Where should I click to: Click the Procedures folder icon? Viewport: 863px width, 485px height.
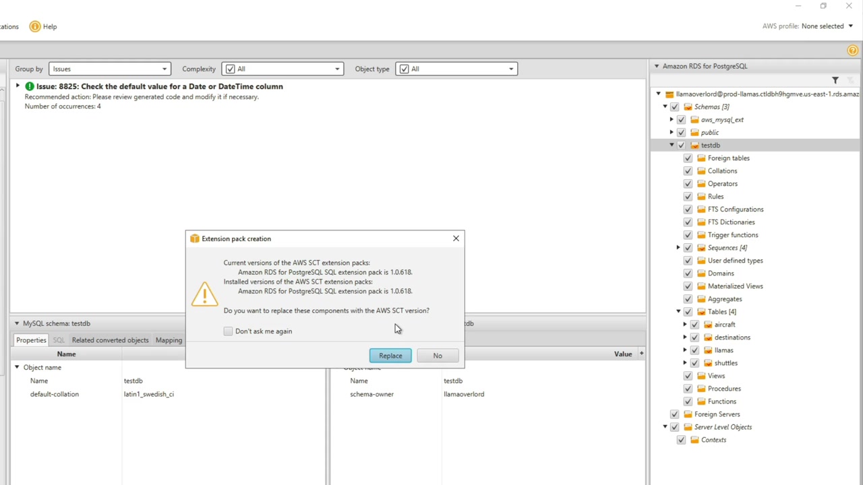[x=701, y=389]
